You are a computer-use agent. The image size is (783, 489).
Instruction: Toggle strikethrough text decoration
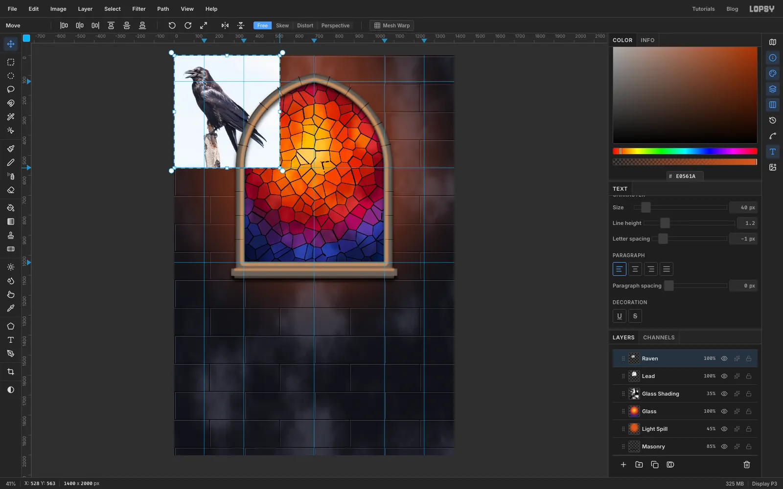(x=635, y=316)
